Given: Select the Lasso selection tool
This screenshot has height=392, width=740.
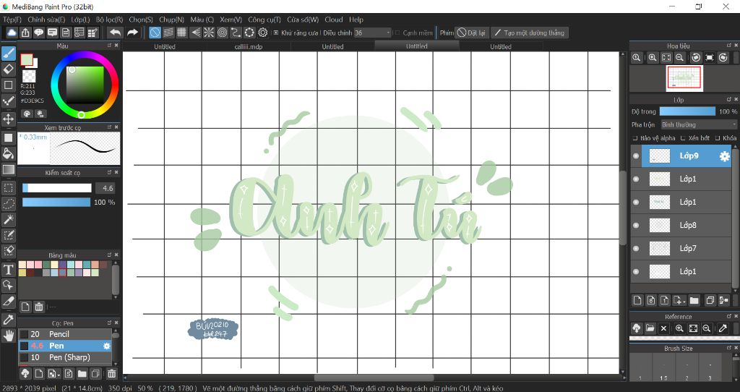Looking at the screenshot, I should [9, 203].
